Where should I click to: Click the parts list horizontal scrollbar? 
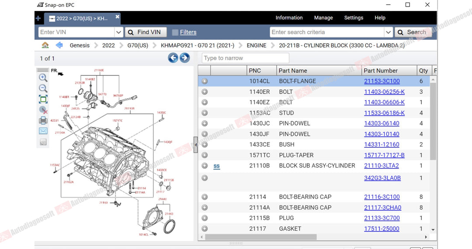(x=260, y=237)
